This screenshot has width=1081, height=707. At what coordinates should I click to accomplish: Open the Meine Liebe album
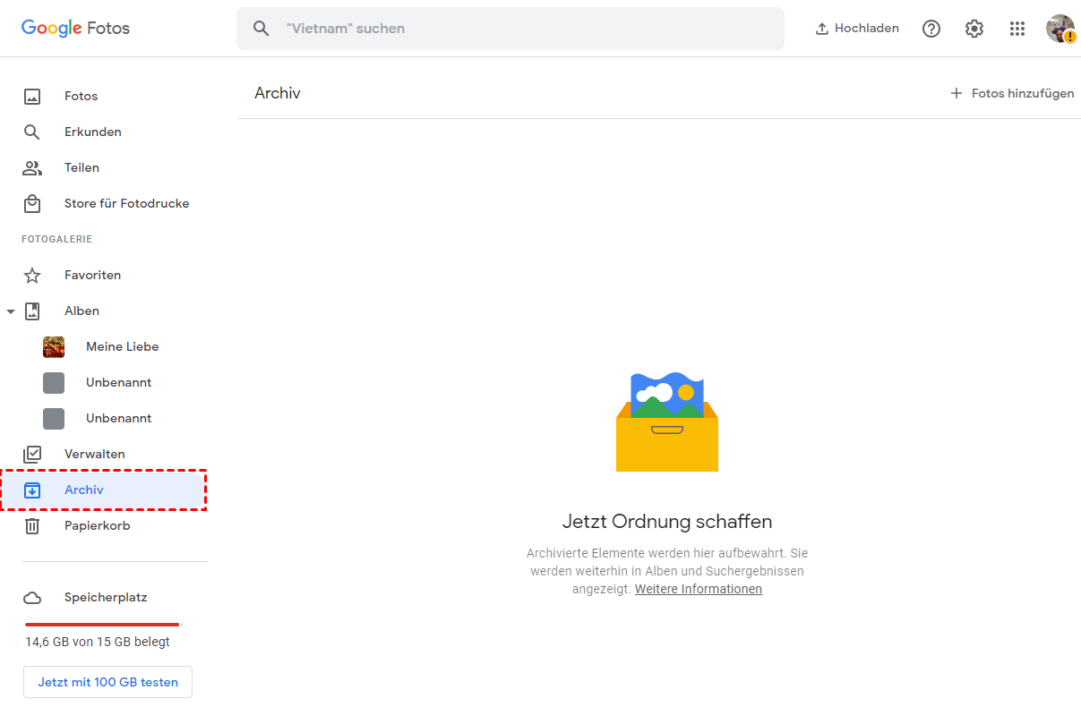[x=122, y=346]
